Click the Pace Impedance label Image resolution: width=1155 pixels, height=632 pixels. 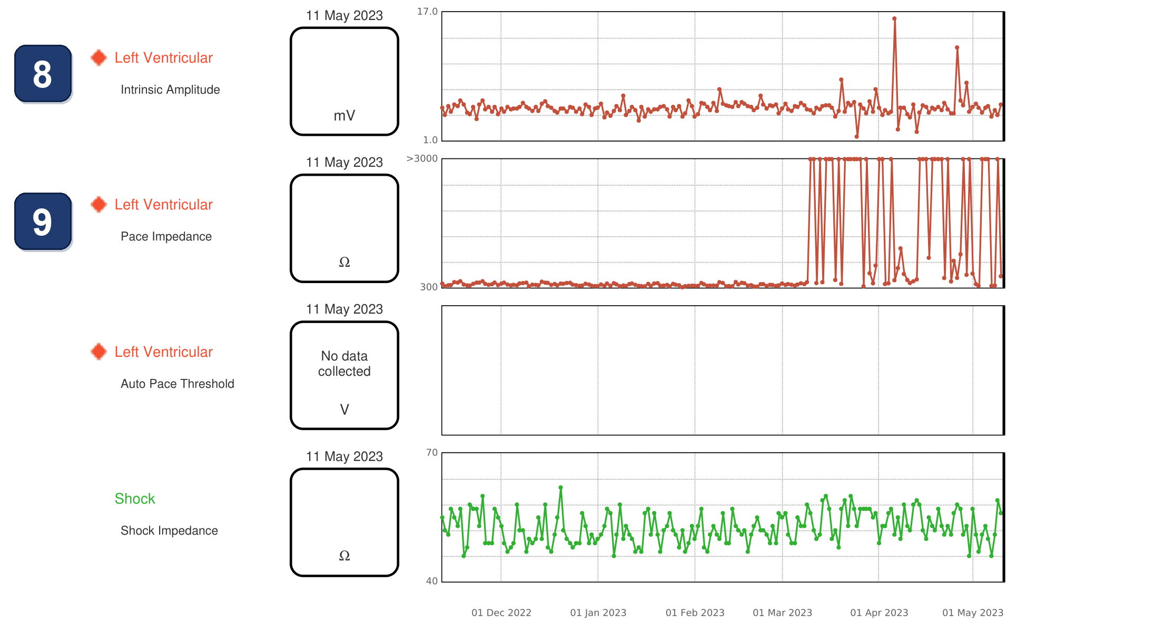(x=166, y=237)
